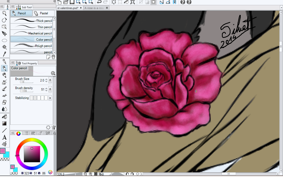This screenshot has height=177, width=283.
Task: Open the Sub Tool panel menu
Action: click(x=13, y=7)
